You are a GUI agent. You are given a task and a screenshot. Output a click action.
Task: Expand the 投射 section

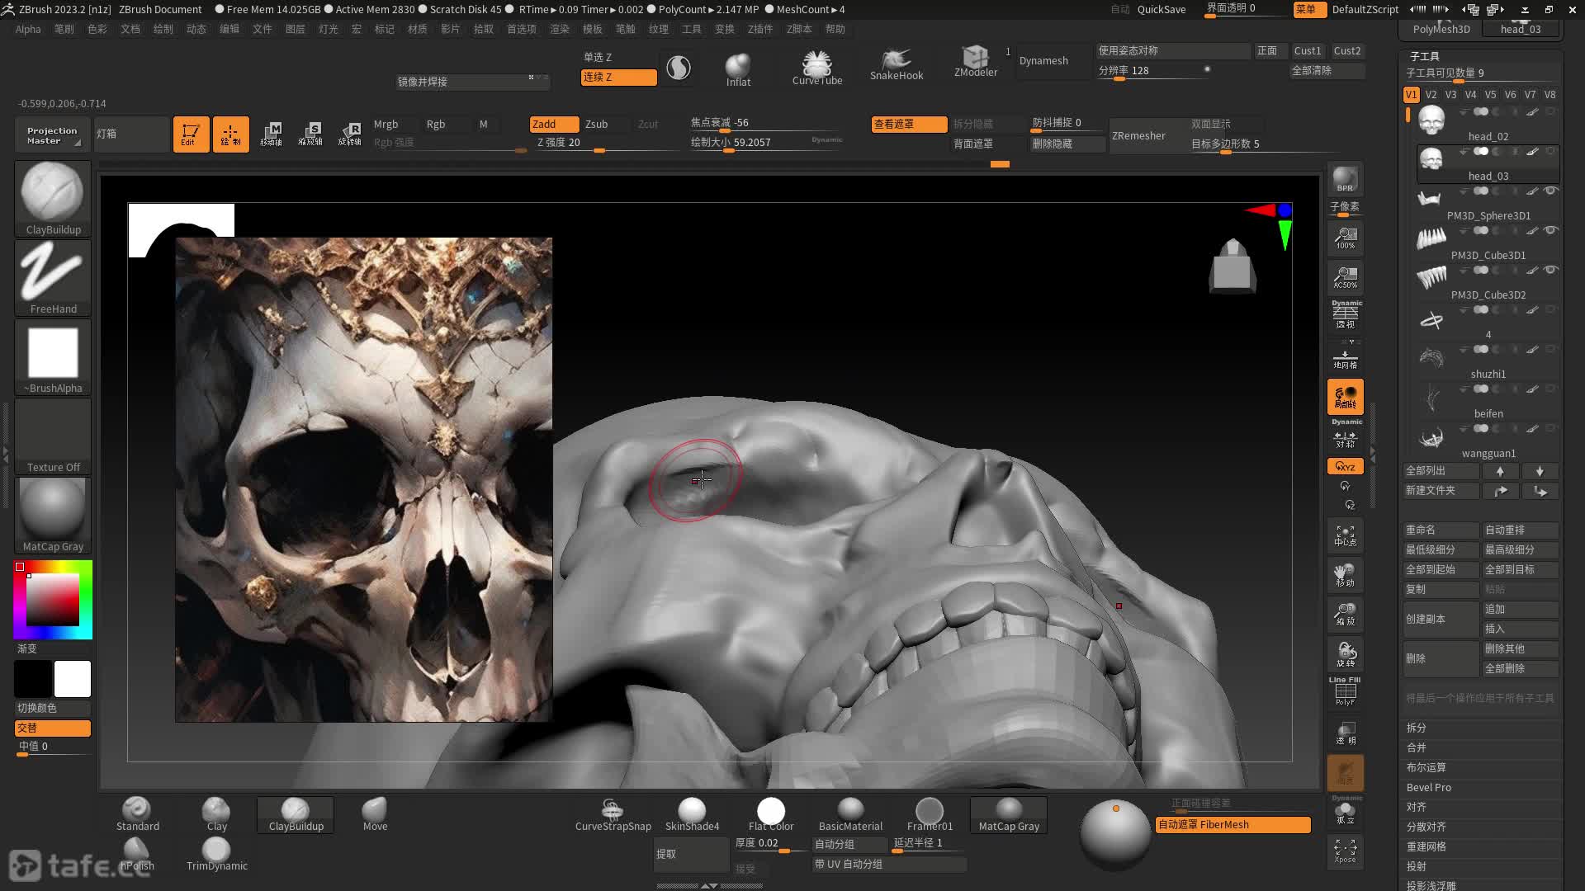tap(1417, 866)
